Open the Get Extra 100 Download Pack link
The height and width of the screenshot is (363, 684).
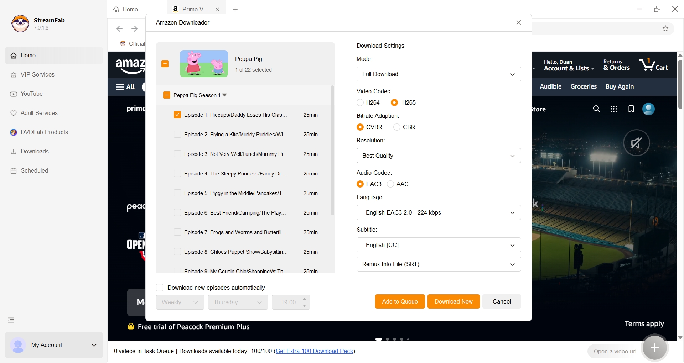314,351
